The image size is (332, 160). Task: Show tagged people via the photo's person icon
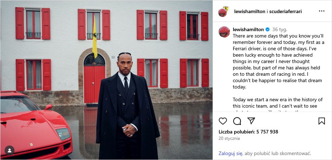(x=10, y=150)
